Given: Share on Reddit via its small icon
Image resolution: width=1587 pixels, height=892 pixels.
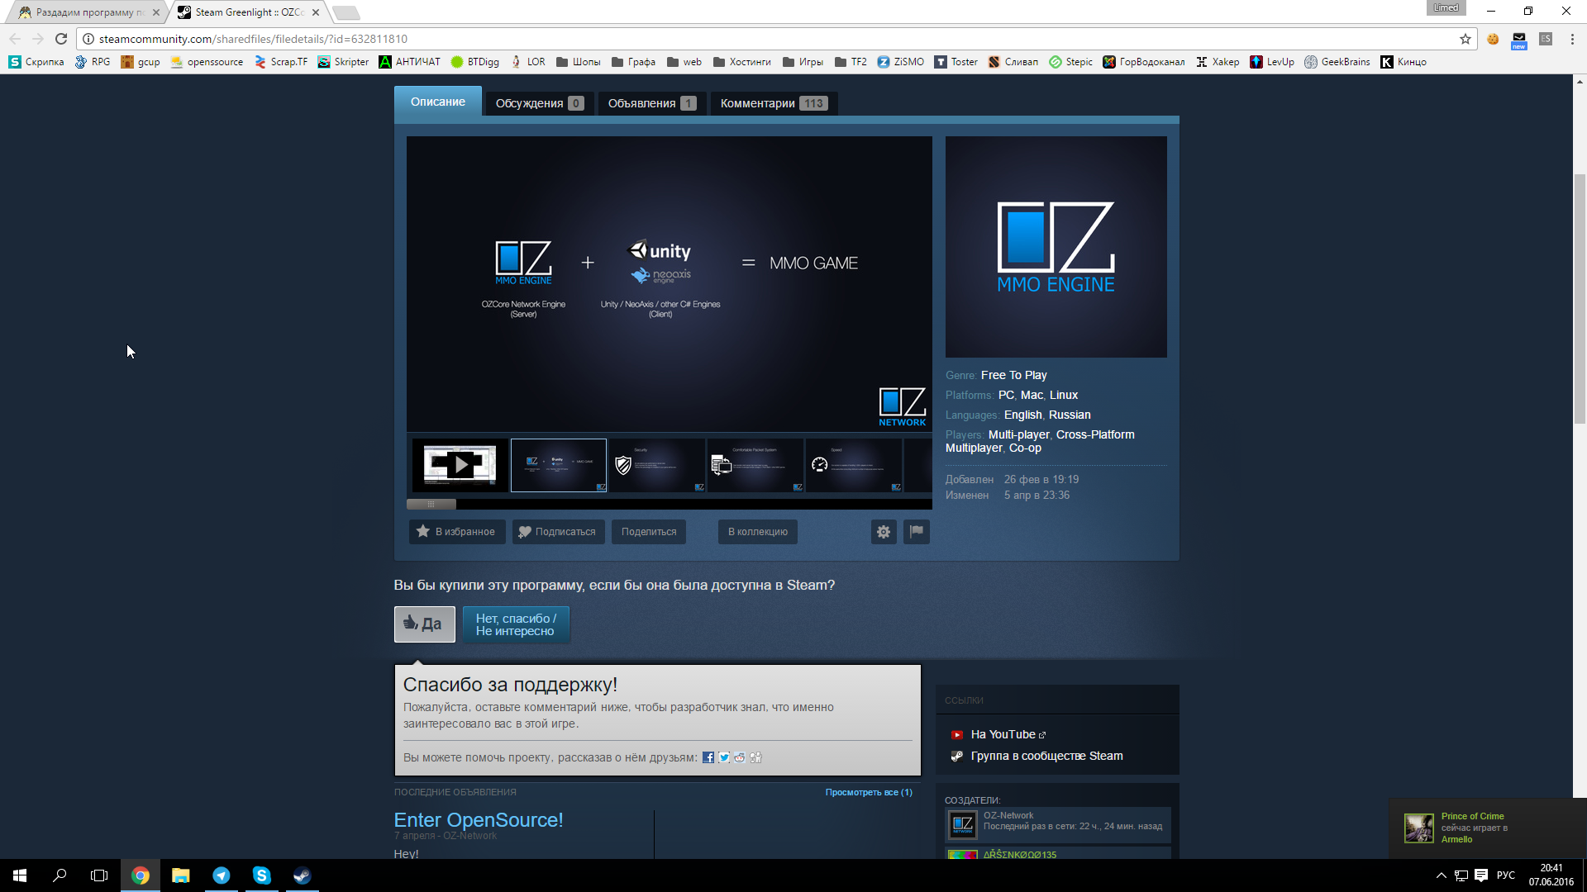Looking at the screenshot, I should [x=740, y=757].
